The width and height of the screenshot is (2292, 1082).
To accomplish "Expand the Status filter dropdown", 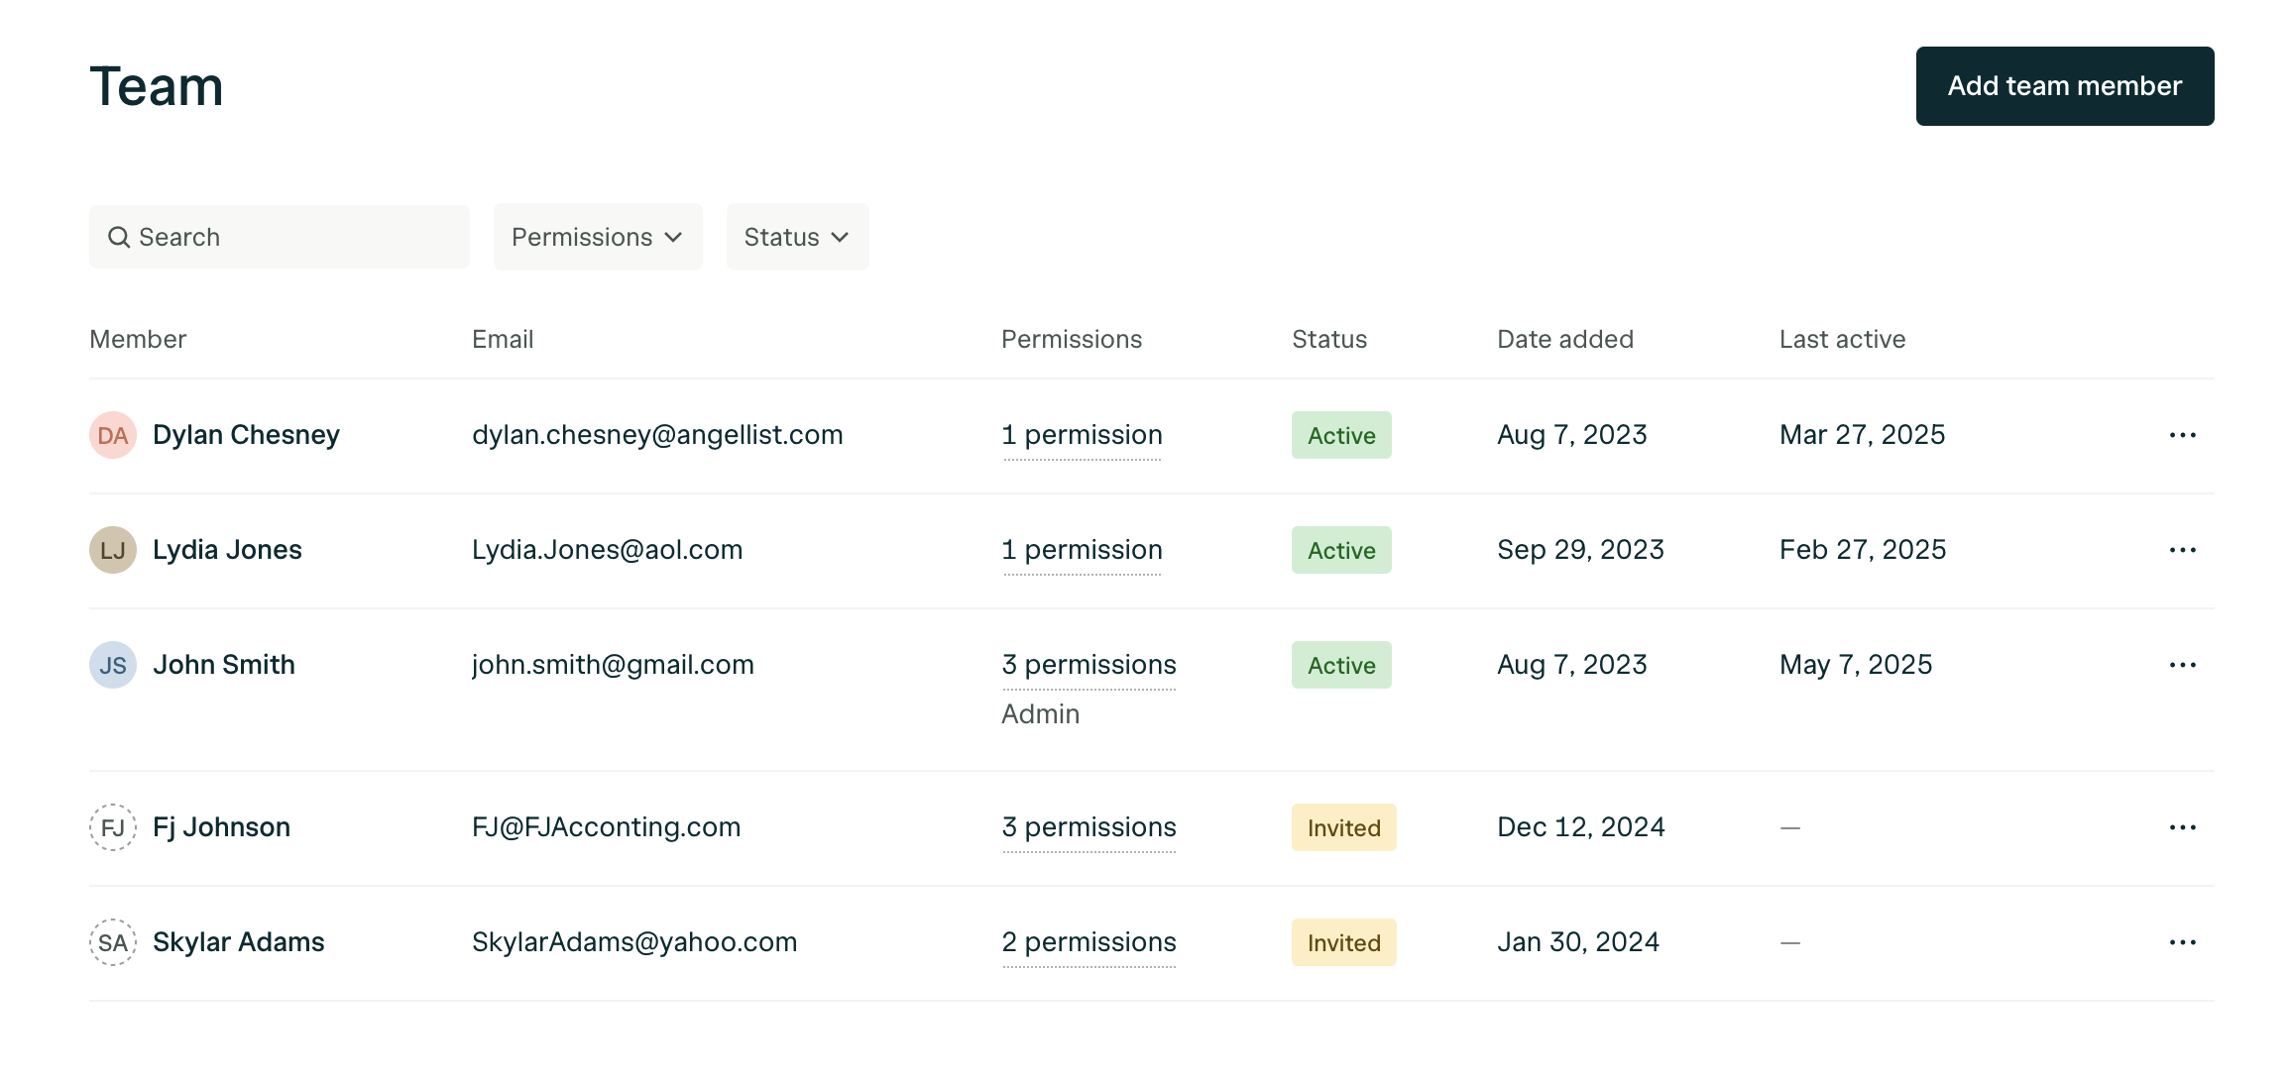I will click(797, 237).
